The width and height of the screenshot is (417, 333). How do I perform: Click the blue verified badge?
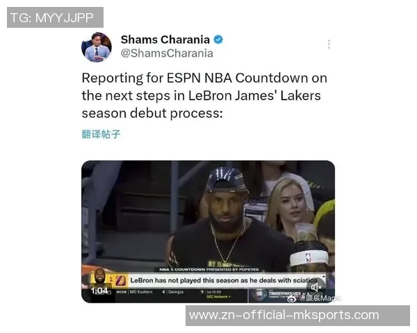218,40
